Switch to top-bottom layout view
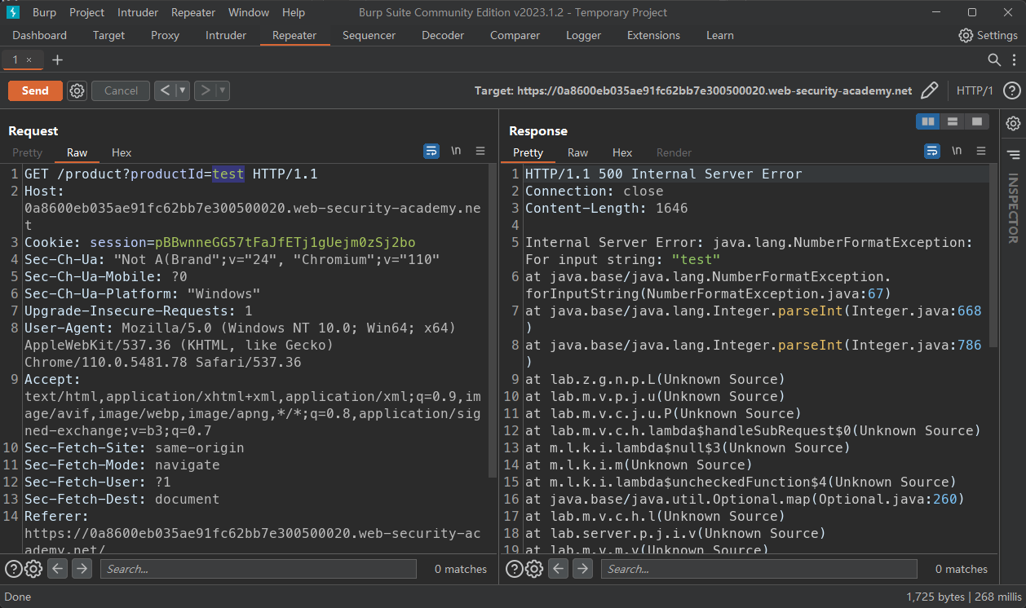Screen dimensions: 1026x608 click(953, 122)
